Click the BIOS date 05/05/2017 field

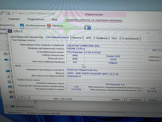click(114, 76)
